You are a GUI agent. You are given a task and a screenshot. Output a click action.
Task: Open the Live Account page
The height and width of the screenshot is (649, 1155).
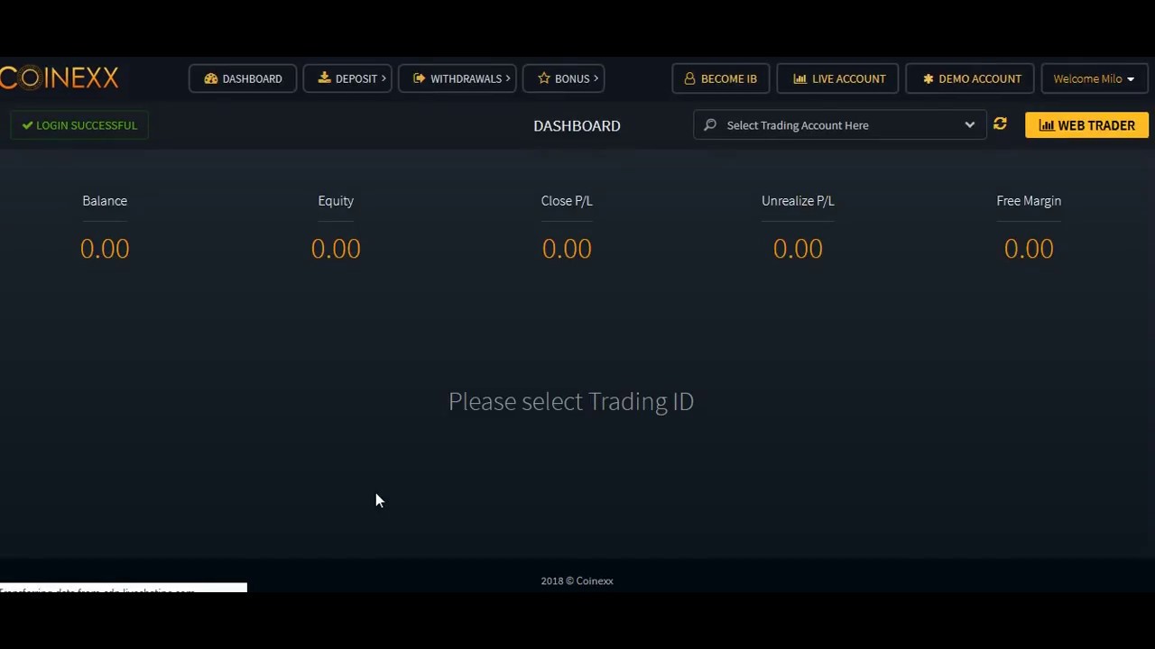pos(837,78)
